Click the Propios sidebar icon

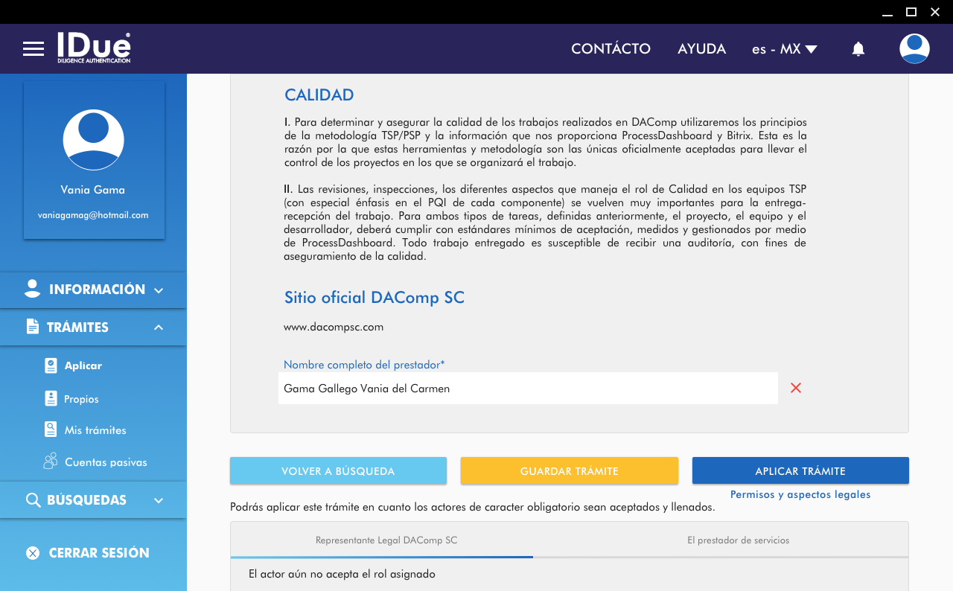coord(51,399)
